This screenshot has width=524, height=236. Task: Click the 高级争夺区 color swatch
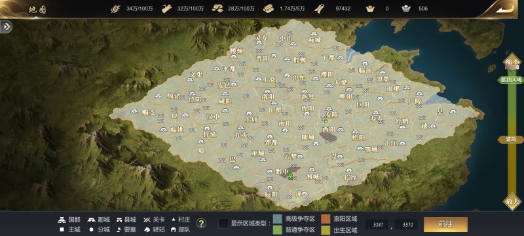click(278, 219)
